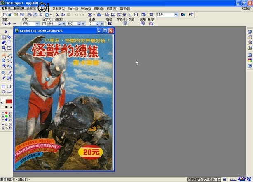The image size is (253, 182).
Task: Select the Eyedropper tool
Action: [x=9, y=73]
